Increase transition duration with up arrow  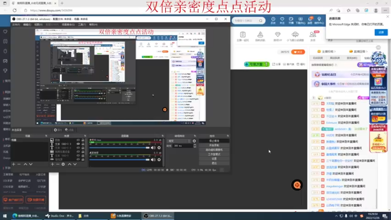click(195, 145)
